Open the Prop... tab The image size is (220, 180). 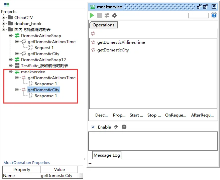coord(119,115)
